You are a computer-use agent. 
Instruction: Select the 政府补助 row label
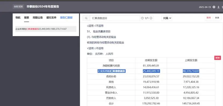click(111, 76)
